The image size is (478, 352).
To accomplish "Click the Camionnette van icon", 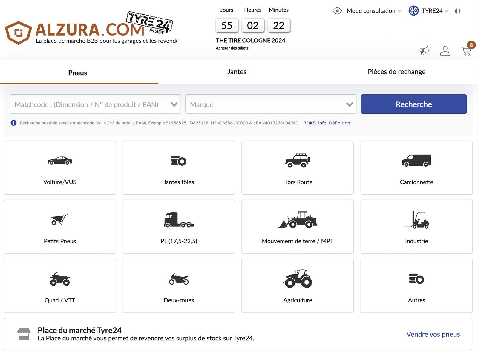I will (416, 160).
